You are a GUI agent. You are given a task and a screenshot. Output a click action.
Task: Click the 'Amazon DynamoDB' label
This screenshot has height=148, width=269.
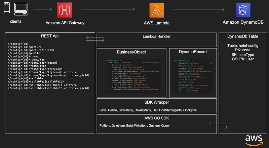coord(243,22)
